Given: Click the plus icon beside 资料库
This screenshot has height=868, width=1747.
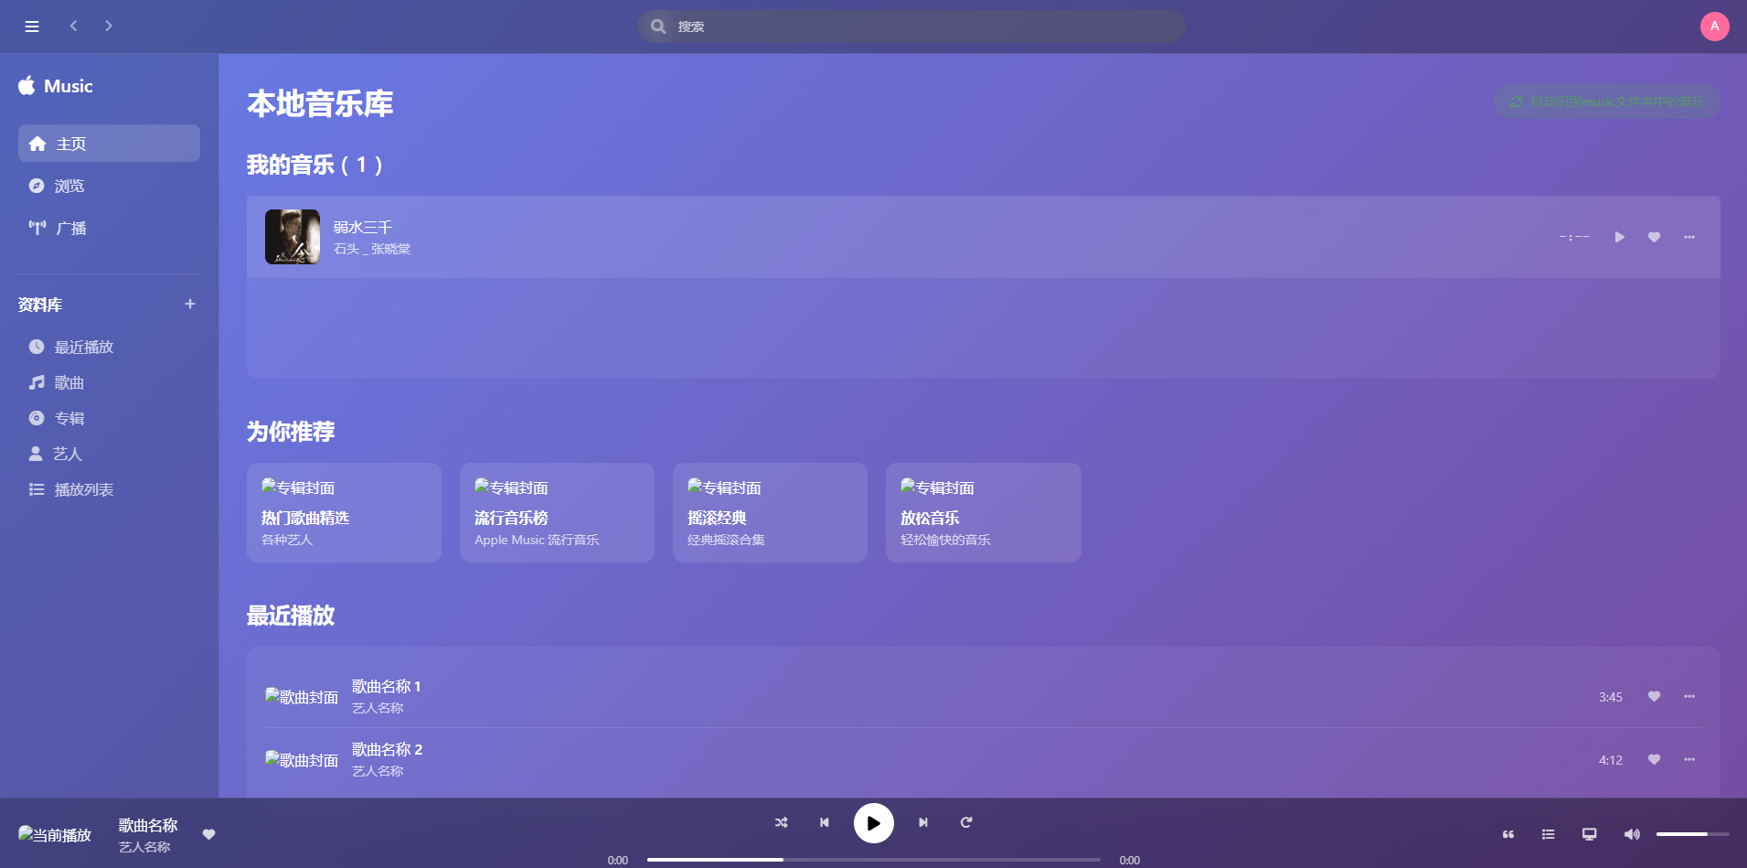Looking at the screenshot, I should 190,304.
